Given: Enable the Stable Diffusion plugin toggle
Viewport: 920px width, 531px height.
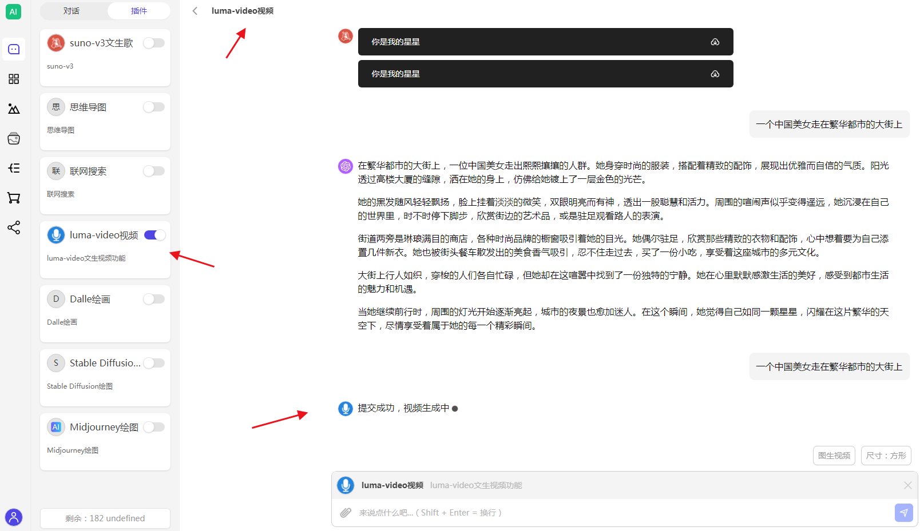Looking at the screenshot, I should [154, 363].
